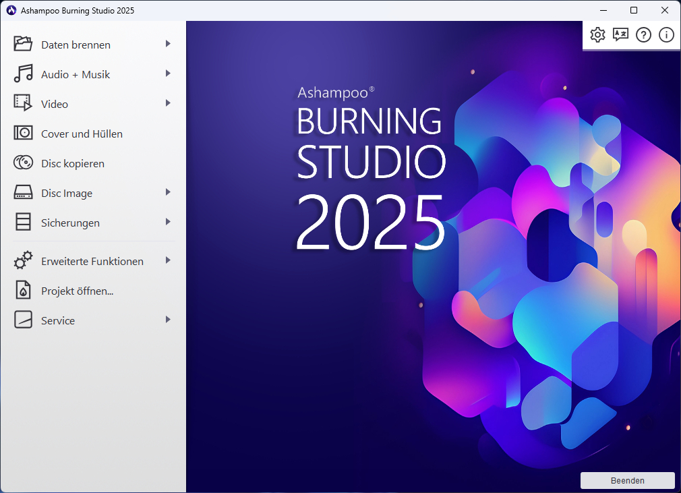
Task: Expand the Erweiterte Funktionen submenu arrow
Action: [x=168, y=260]
